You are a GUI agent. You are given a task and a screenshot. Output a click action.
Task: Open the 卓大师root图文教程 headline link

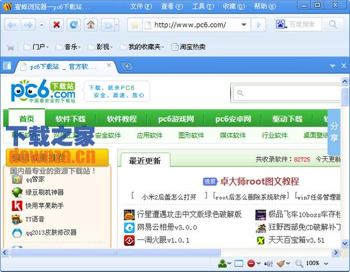point(260,181)
